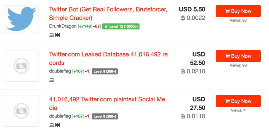Open DrunkDragon seller profile
The image size is (269, 134).
point(63,26)
